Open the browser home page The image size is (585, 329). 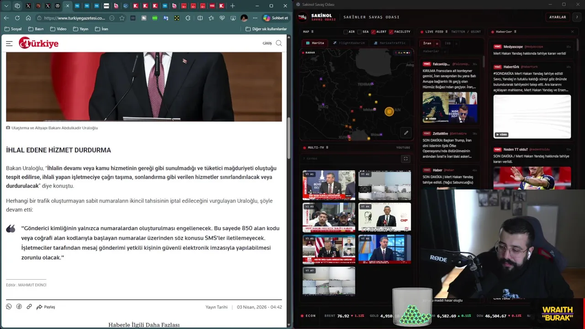pos(28,18)
